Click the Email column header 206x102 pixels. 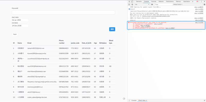click(29, 43)
